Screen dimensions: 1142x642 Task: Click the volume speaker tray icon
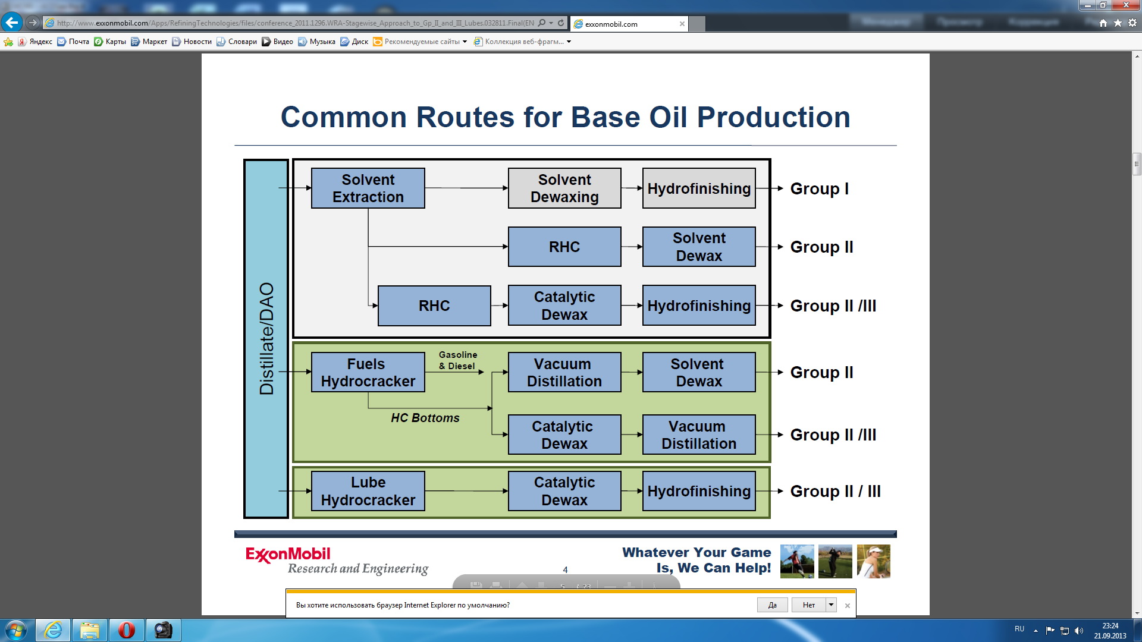point(1079,631)
